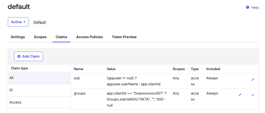This screenshot has width=265, height=113.
Task: Click the groups claim name
Action: click(x=80, y=93)
